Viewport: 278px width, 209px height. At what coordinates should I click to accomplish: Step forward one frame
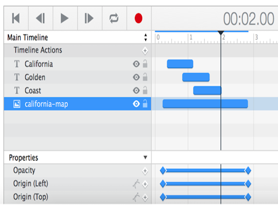[90, 18]
